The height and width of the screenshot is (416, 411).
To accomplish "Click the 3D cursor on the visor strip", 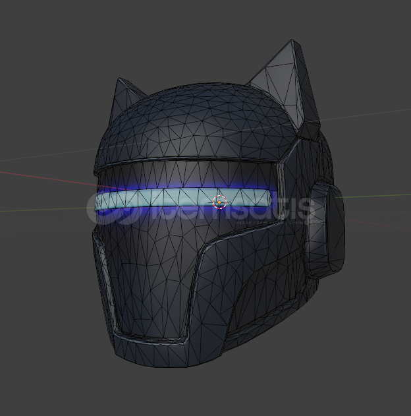I will pyautogui.click(x=219, y=202).
